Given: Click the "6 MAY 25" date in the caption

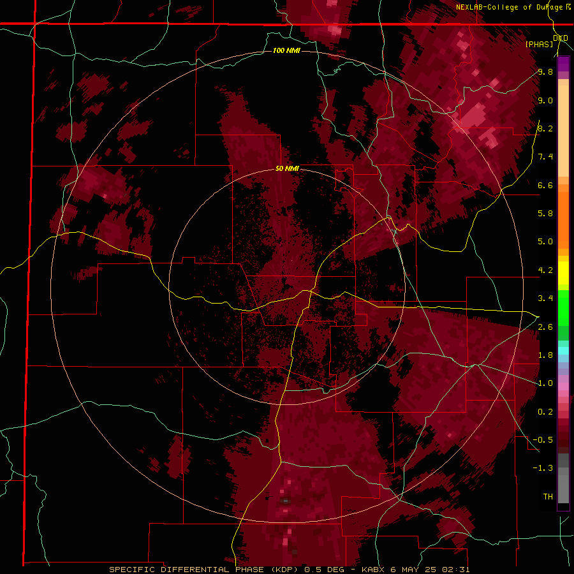Looking at the screenshot, I should [x=413, y=570].
